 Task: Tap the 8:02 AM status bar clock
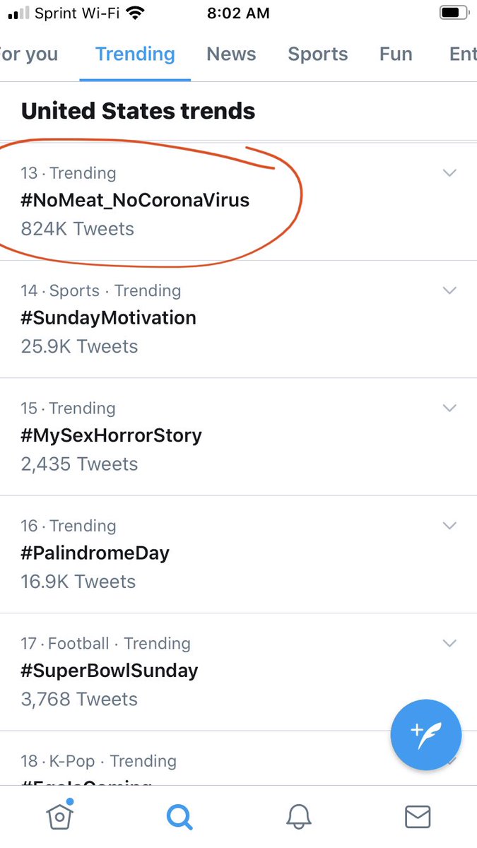point(237,13)
